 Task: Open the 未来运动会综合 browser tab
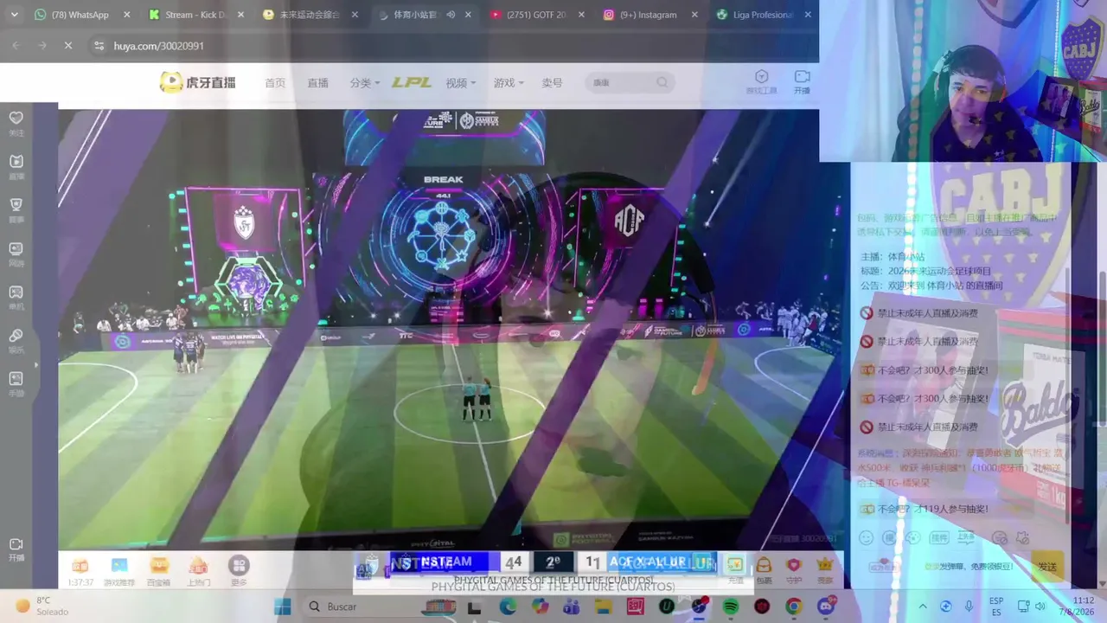point(310,15)
